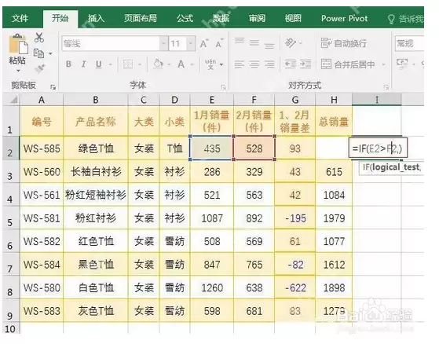Switch to the 视图 View tab

pos(293,19)
